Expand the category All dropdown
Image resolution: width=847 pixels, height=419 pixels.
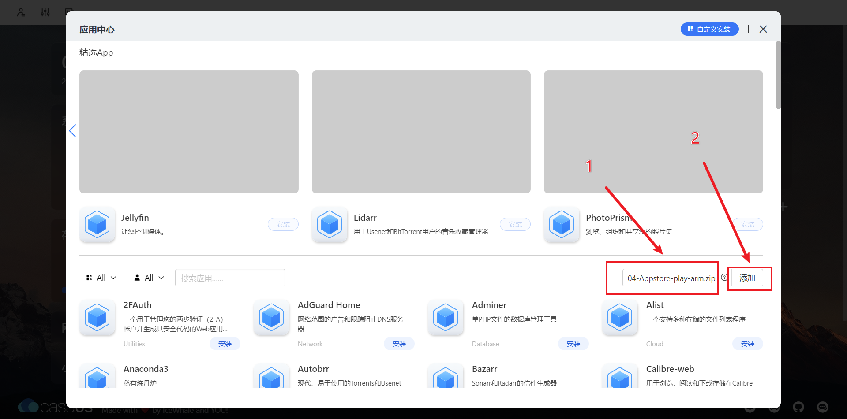(x=101, y=278)
